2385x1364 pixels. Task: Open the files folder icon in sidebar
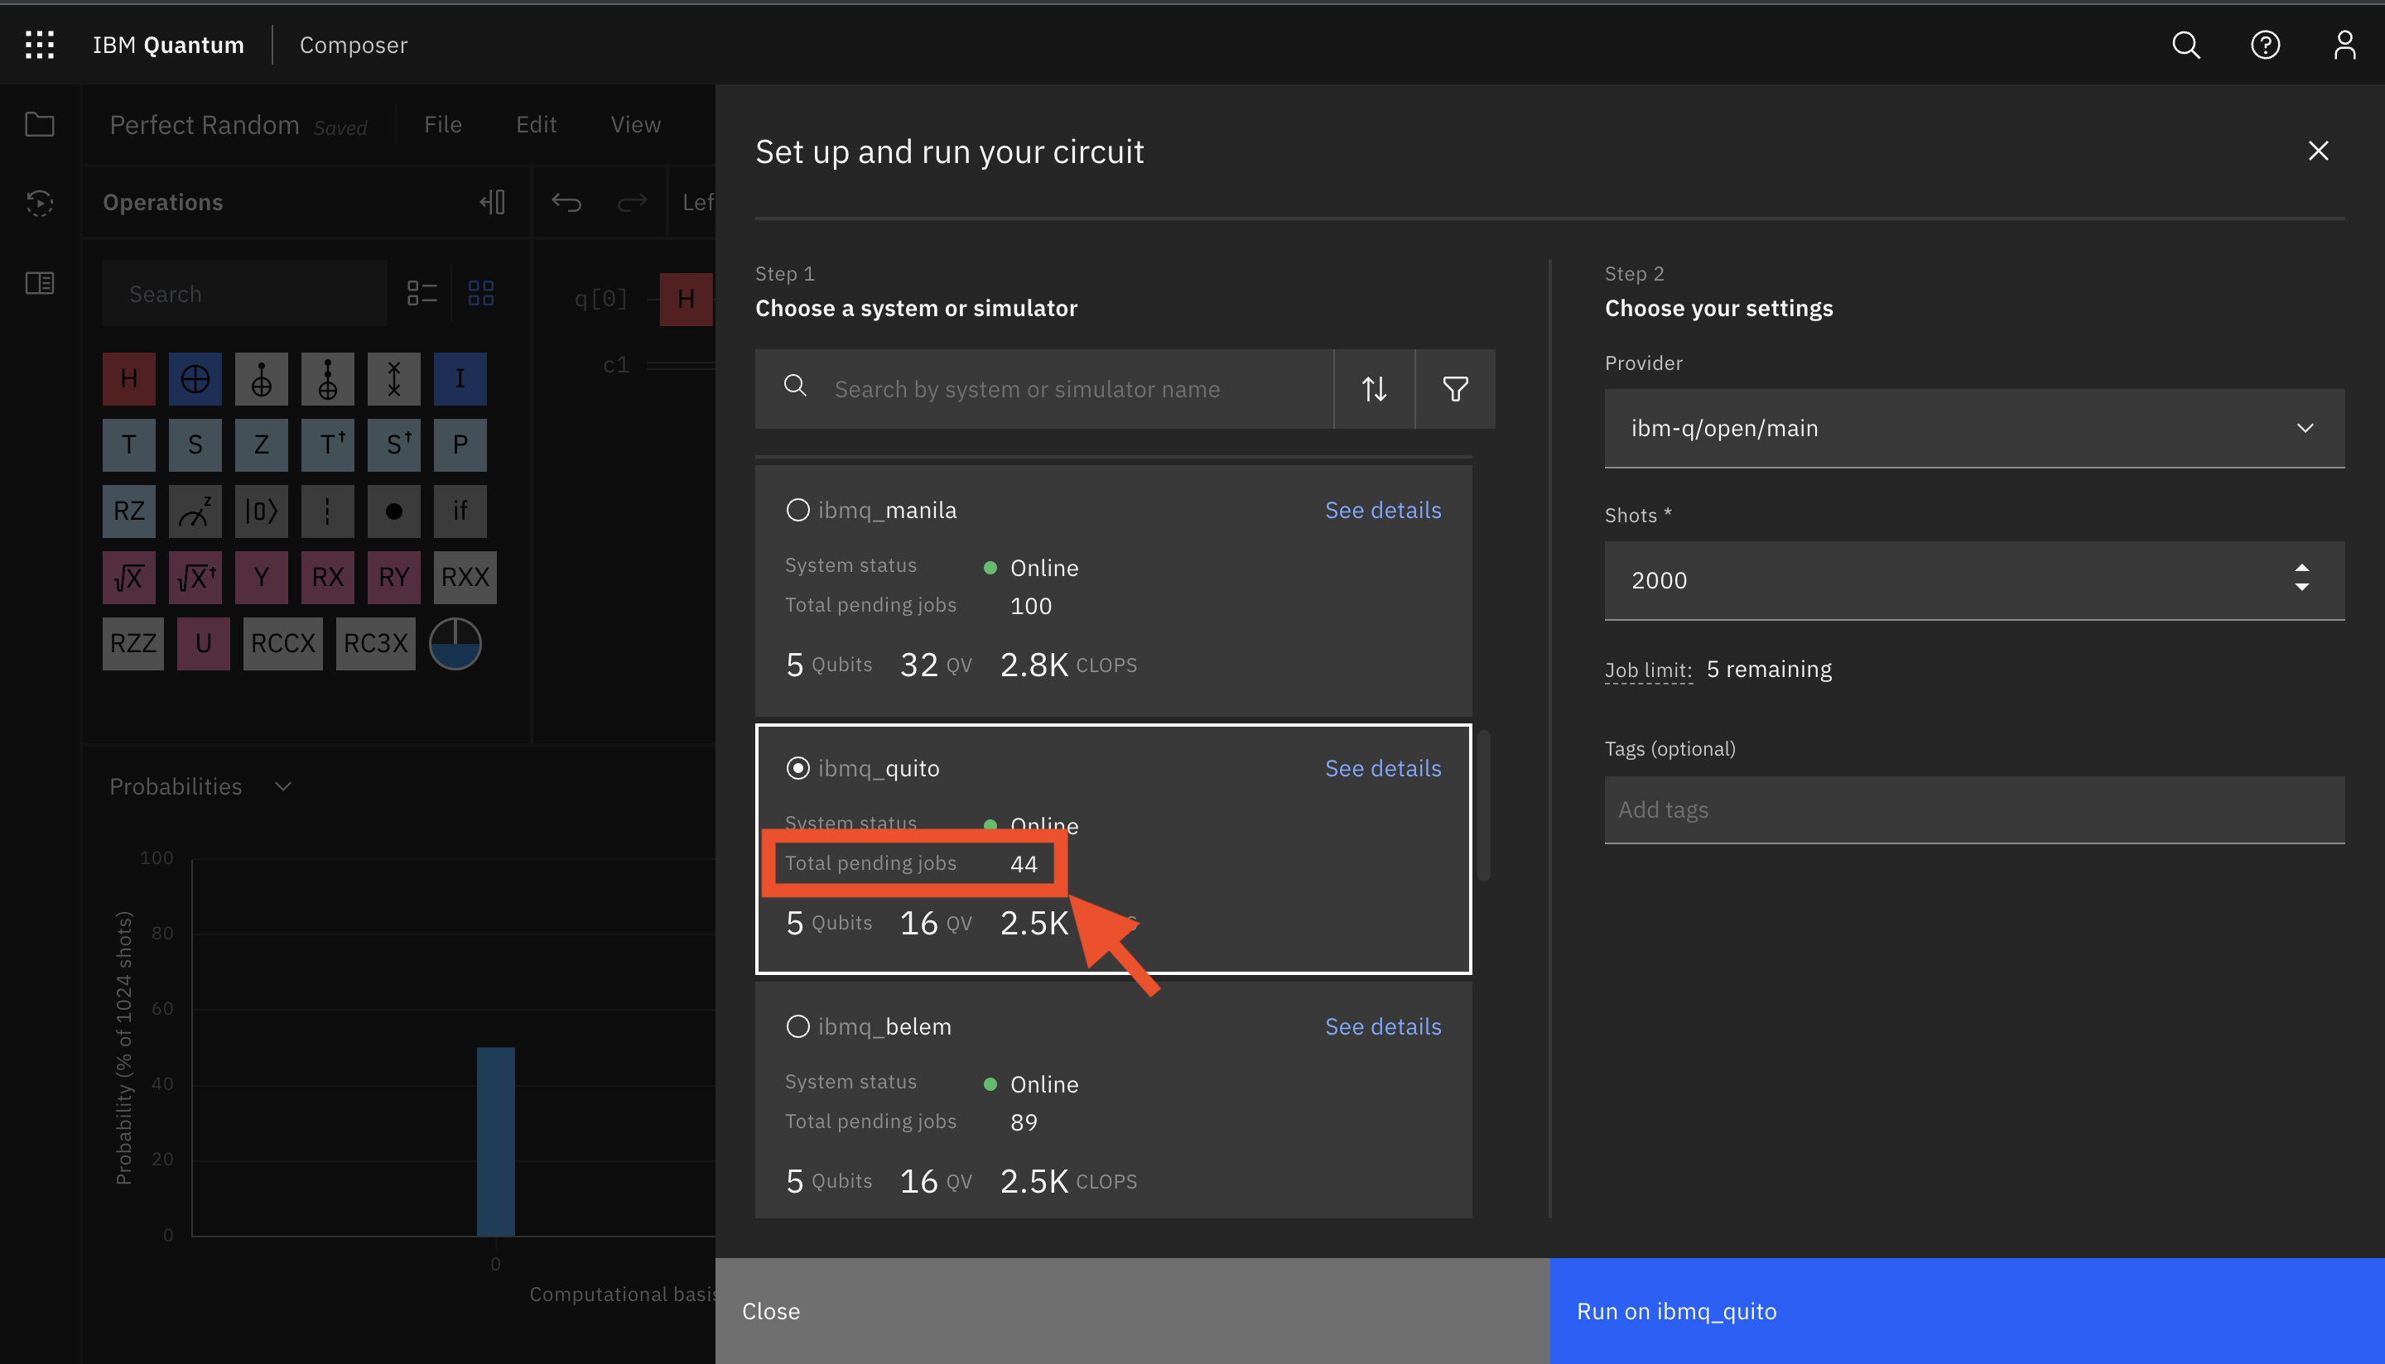coord(40,123)
